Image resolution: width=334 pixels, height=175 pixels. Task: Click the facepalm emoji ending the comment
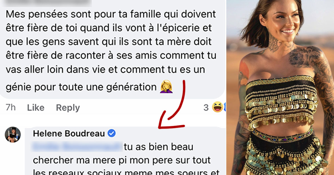tap(166, 87)
